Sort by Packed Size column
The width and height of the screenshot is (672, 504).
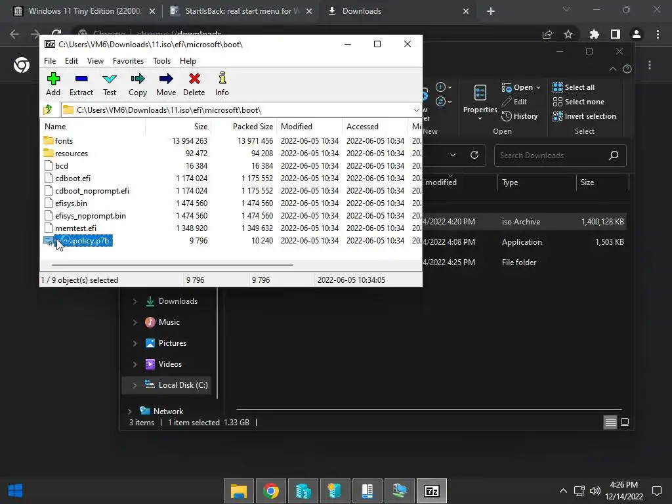pos(244,127)
